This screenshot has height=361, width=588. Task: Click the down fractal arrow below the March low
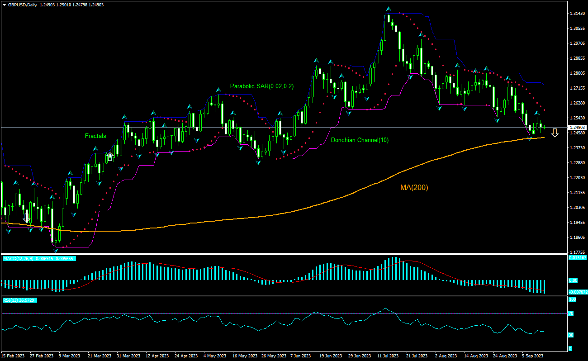tap(55, 250)
